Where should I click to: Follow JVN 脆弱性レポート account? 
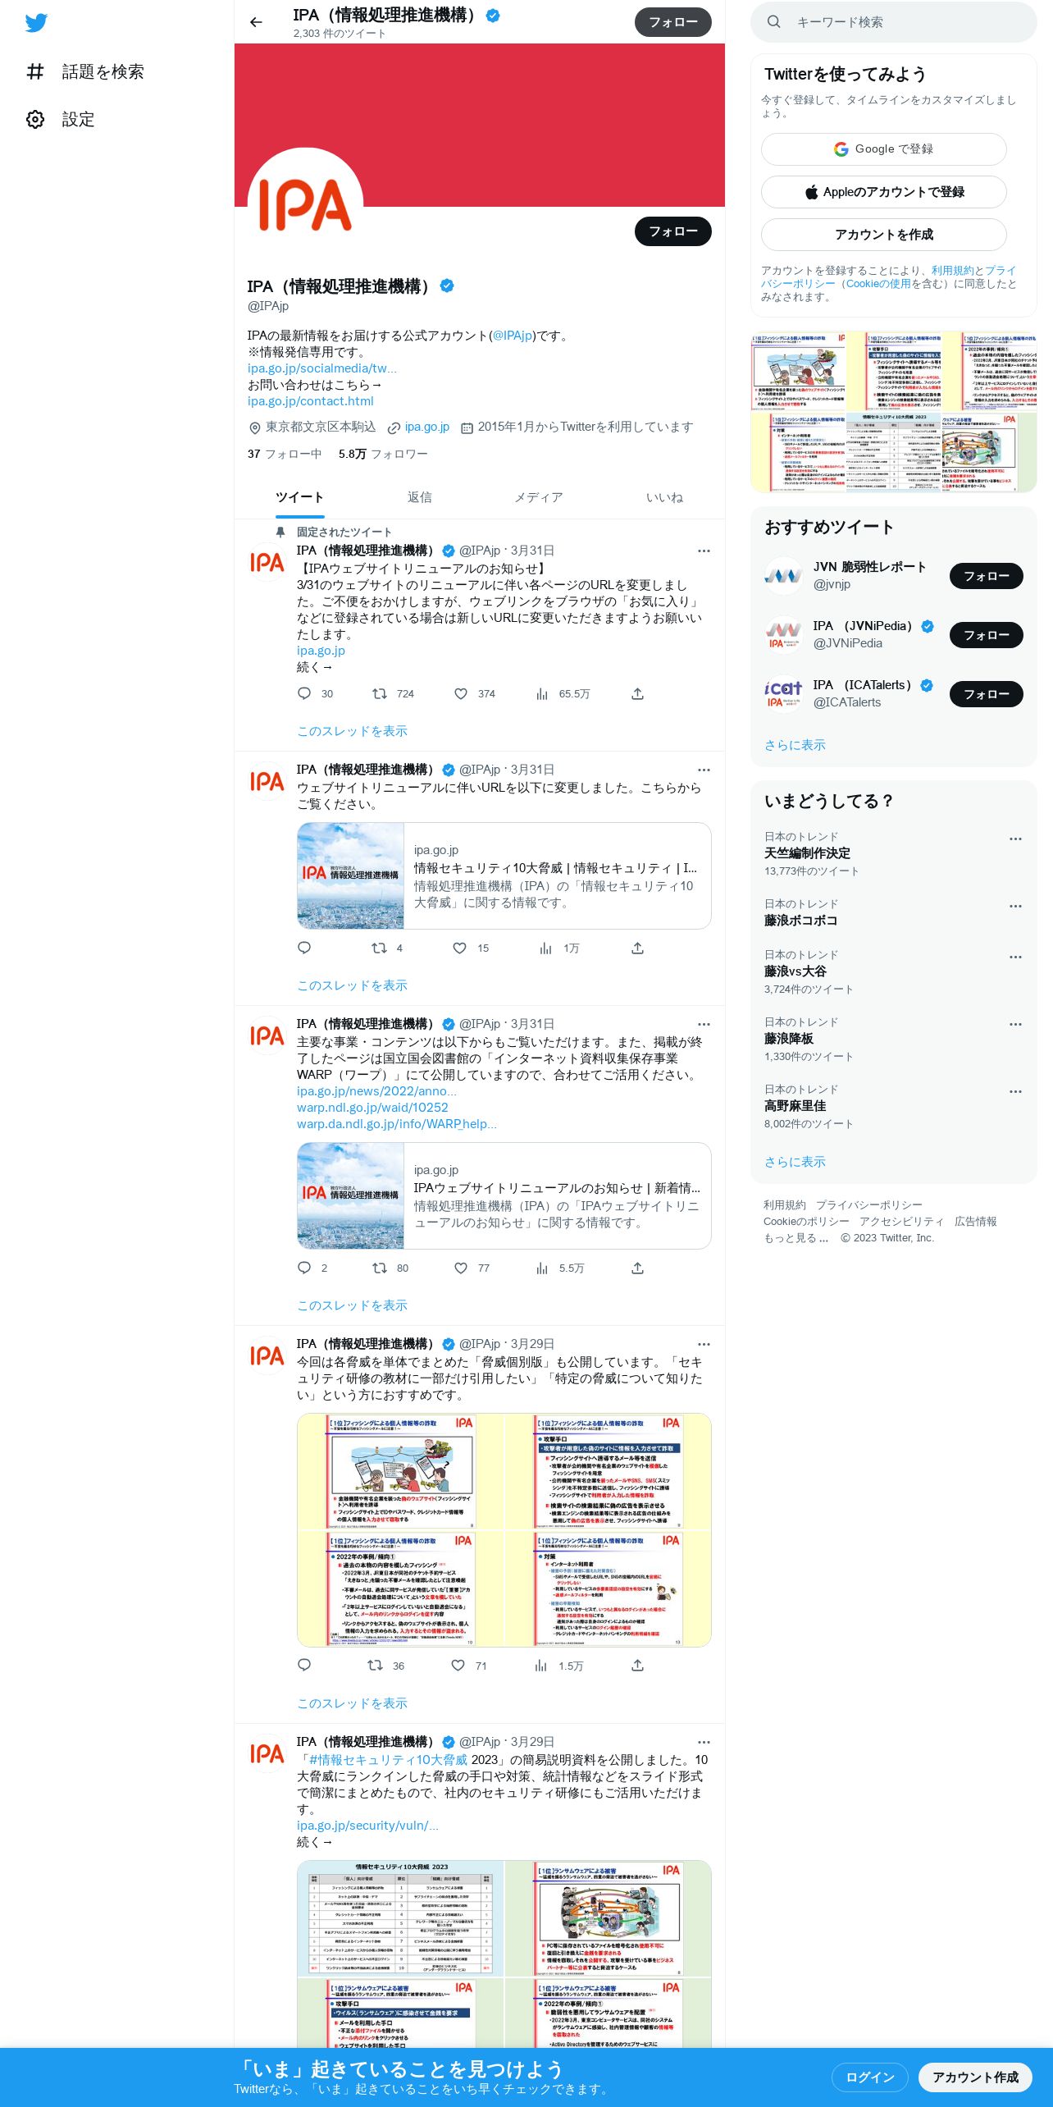click(x=986, y=576)
